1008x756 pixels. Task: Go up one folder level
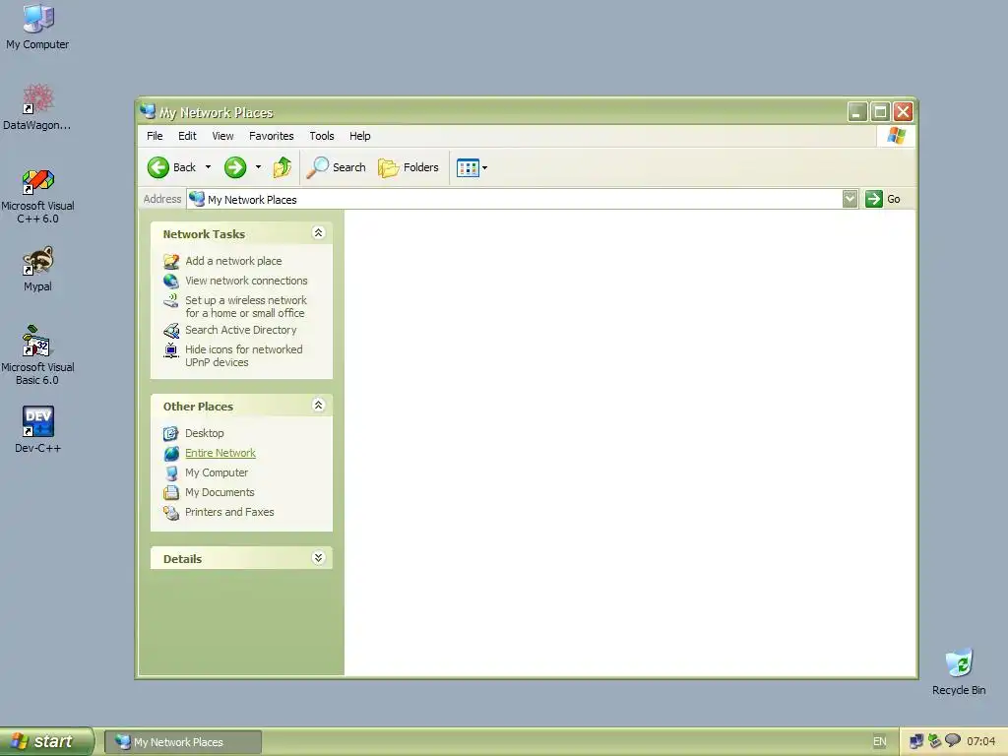283,167
